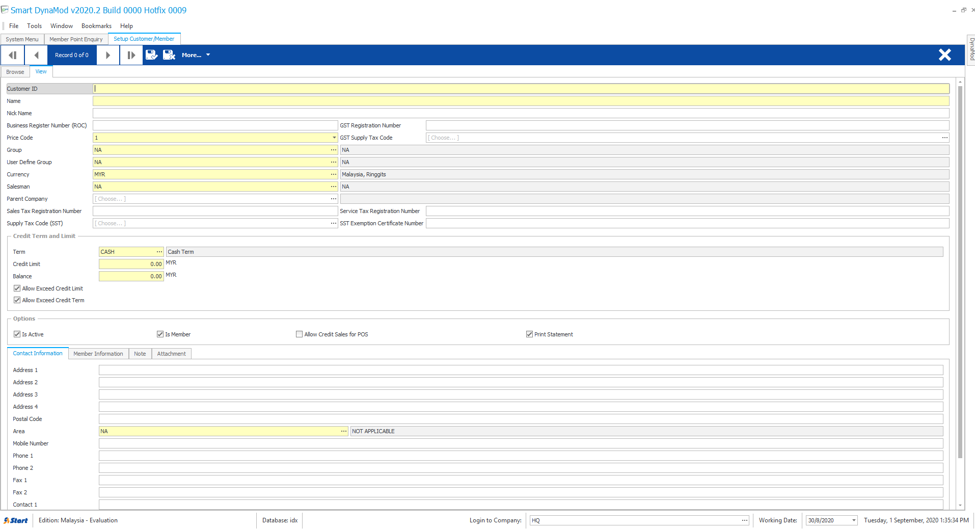Jump to the last record
The image size is (975, 529).
131,55
